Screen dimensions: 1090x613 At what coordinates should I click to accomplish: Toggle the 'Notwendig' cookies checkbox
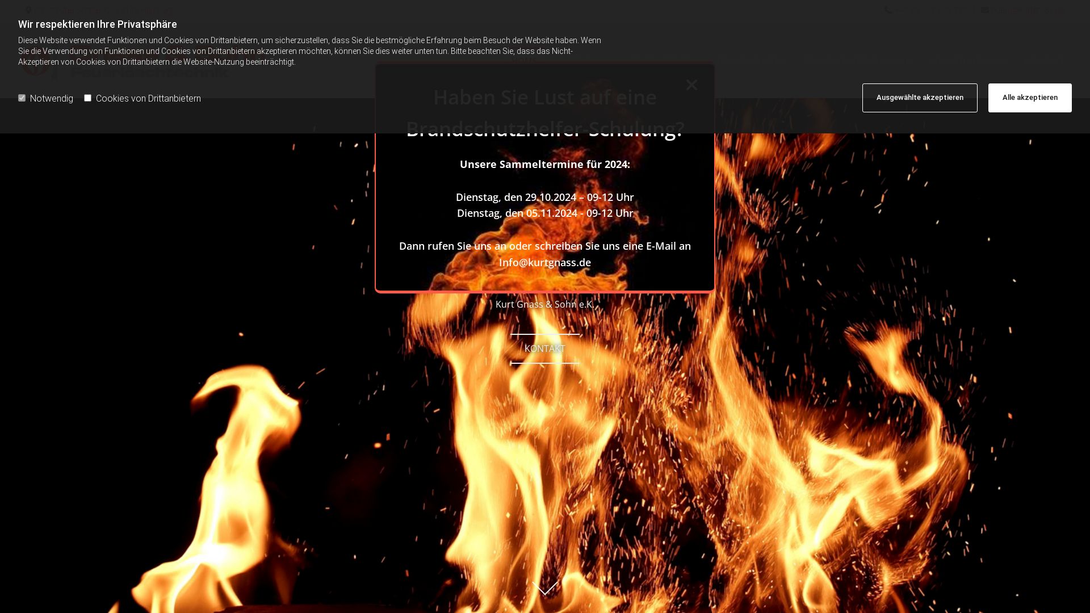[22, 98]
